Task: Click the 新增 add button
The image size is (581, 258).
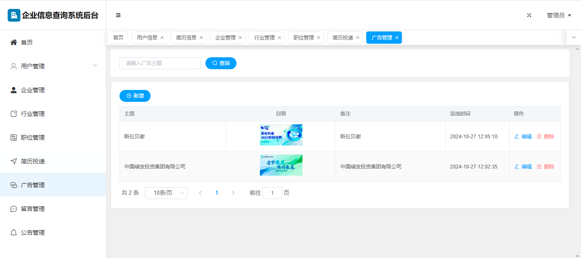Action: (x=135, y=96)
